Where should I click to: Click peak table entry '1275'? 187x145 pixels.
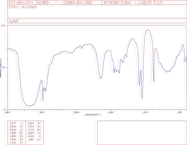click(x=31, y=130)
